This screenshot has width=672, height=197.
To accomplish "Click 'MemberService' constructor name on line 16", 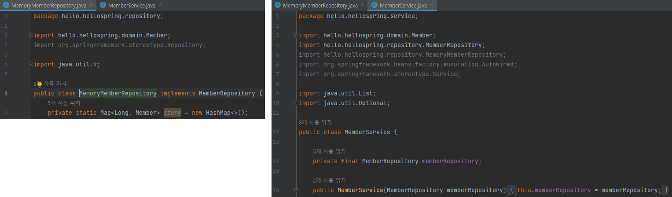I will coord(360,190).
